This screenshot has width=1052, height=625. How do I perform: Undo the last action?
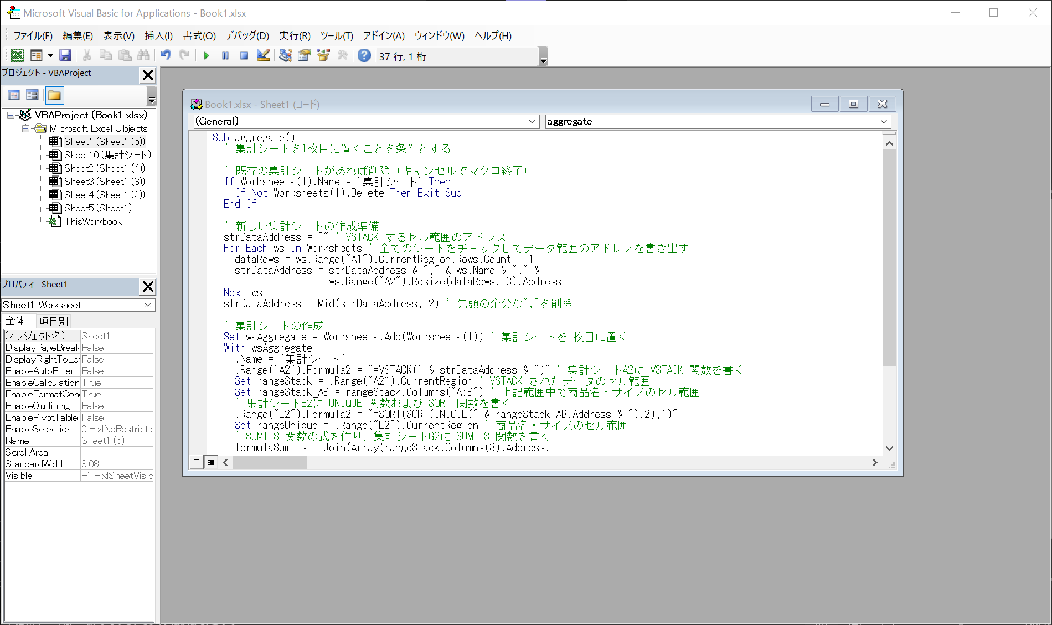click(166, 55)
